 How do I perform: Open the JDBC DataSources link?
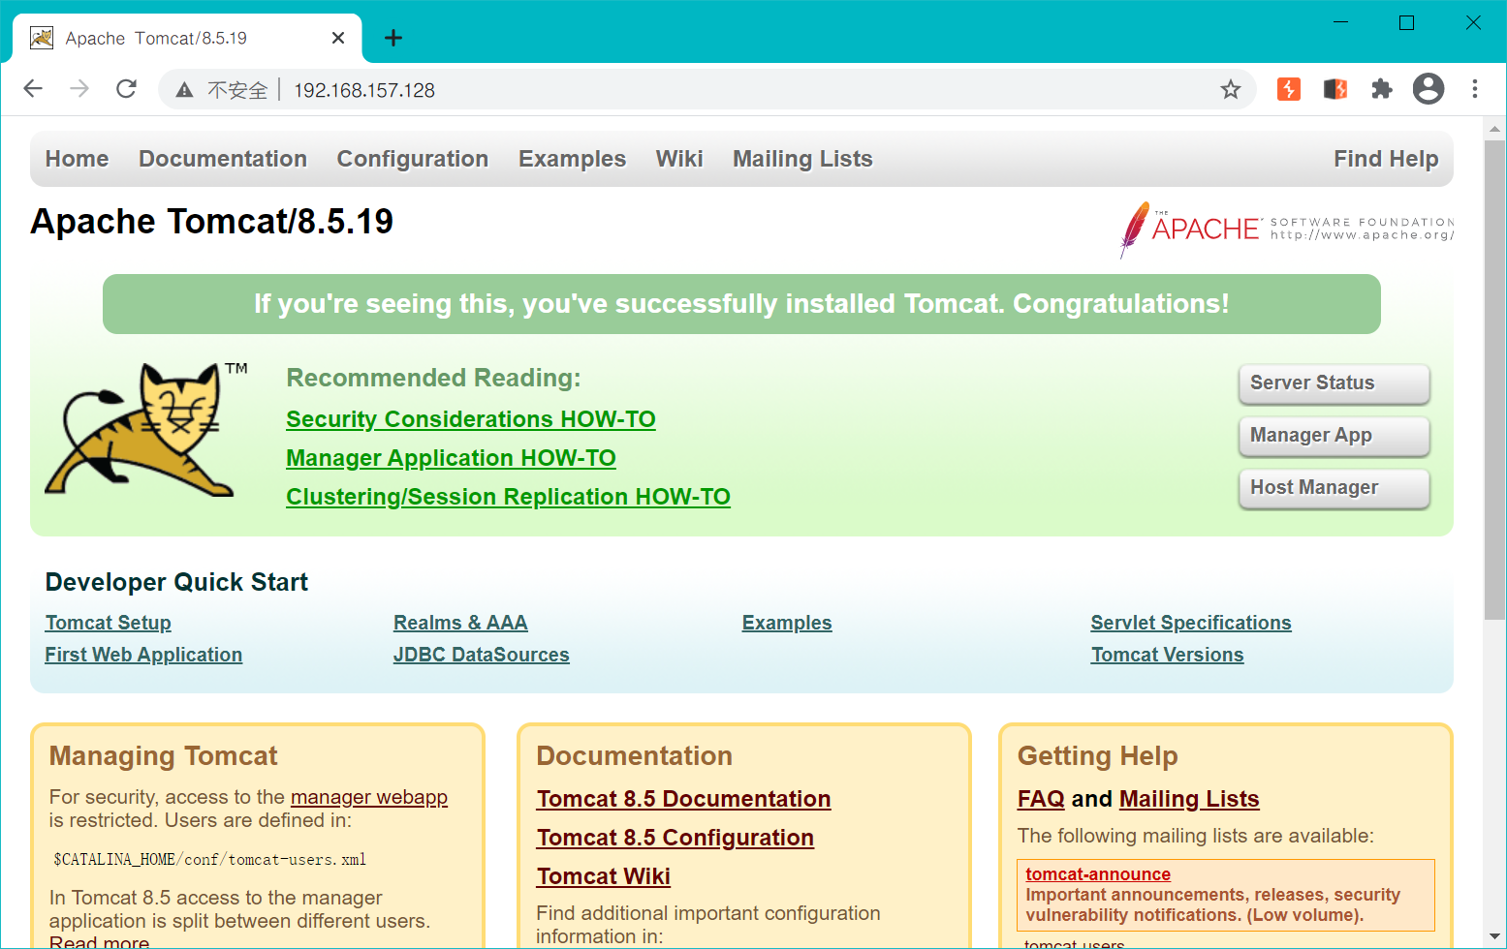tap(482, 655)
